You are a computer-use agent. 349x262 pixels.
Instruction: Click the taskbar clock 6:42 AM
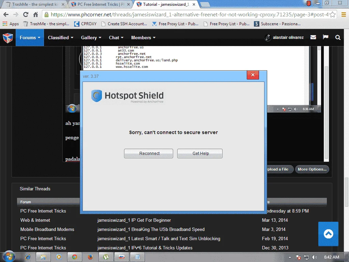(x=331, y=257)
